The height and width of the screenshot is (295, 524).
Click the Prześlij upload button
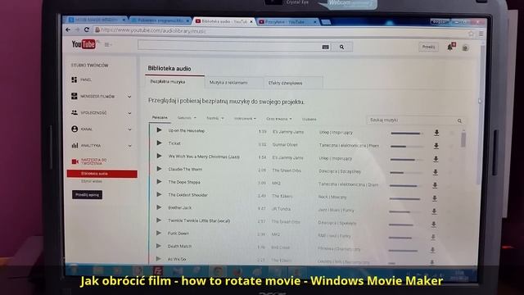428,47
